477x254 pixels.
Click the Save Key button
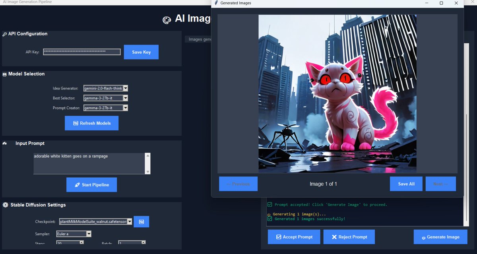pyautogui.click(x=141, y=52)
